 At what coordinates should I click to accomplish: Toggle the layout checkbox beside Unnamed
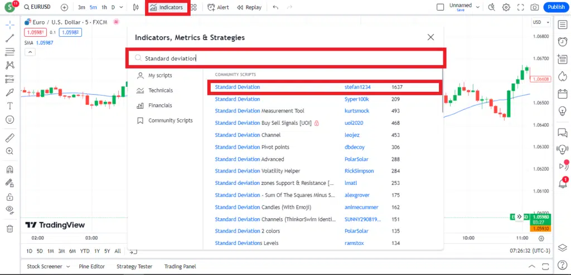pyautogui.click(x=441, y=7)
